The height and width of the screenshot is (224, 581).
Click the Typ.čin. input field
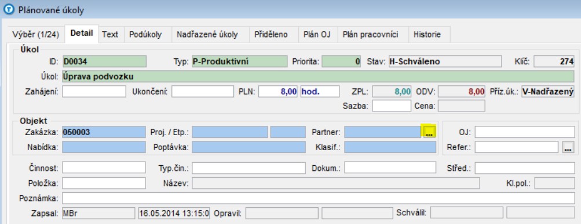click(249, 167)
